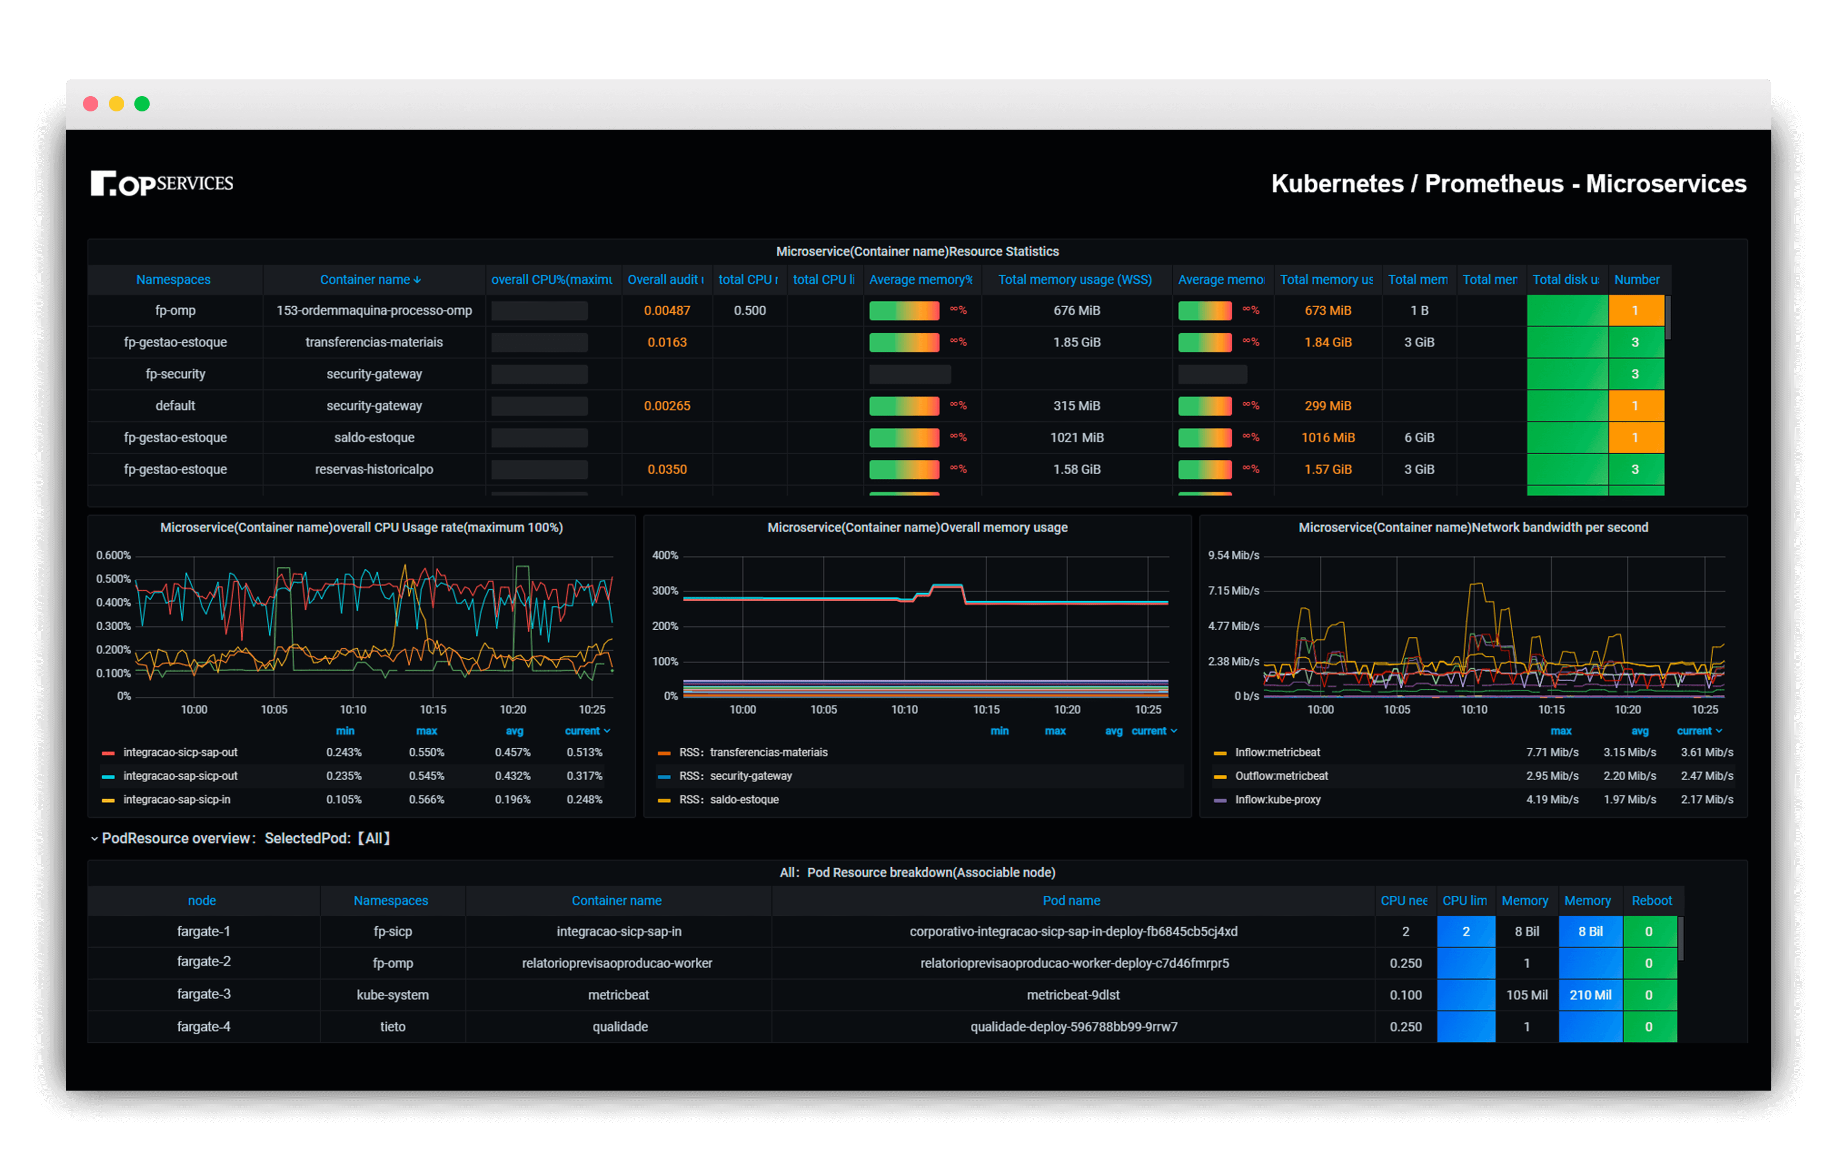Click the OpServices logo
Image resolution: width=1840 pixels, height=1172 pixels.
click(x=162, y=183)
